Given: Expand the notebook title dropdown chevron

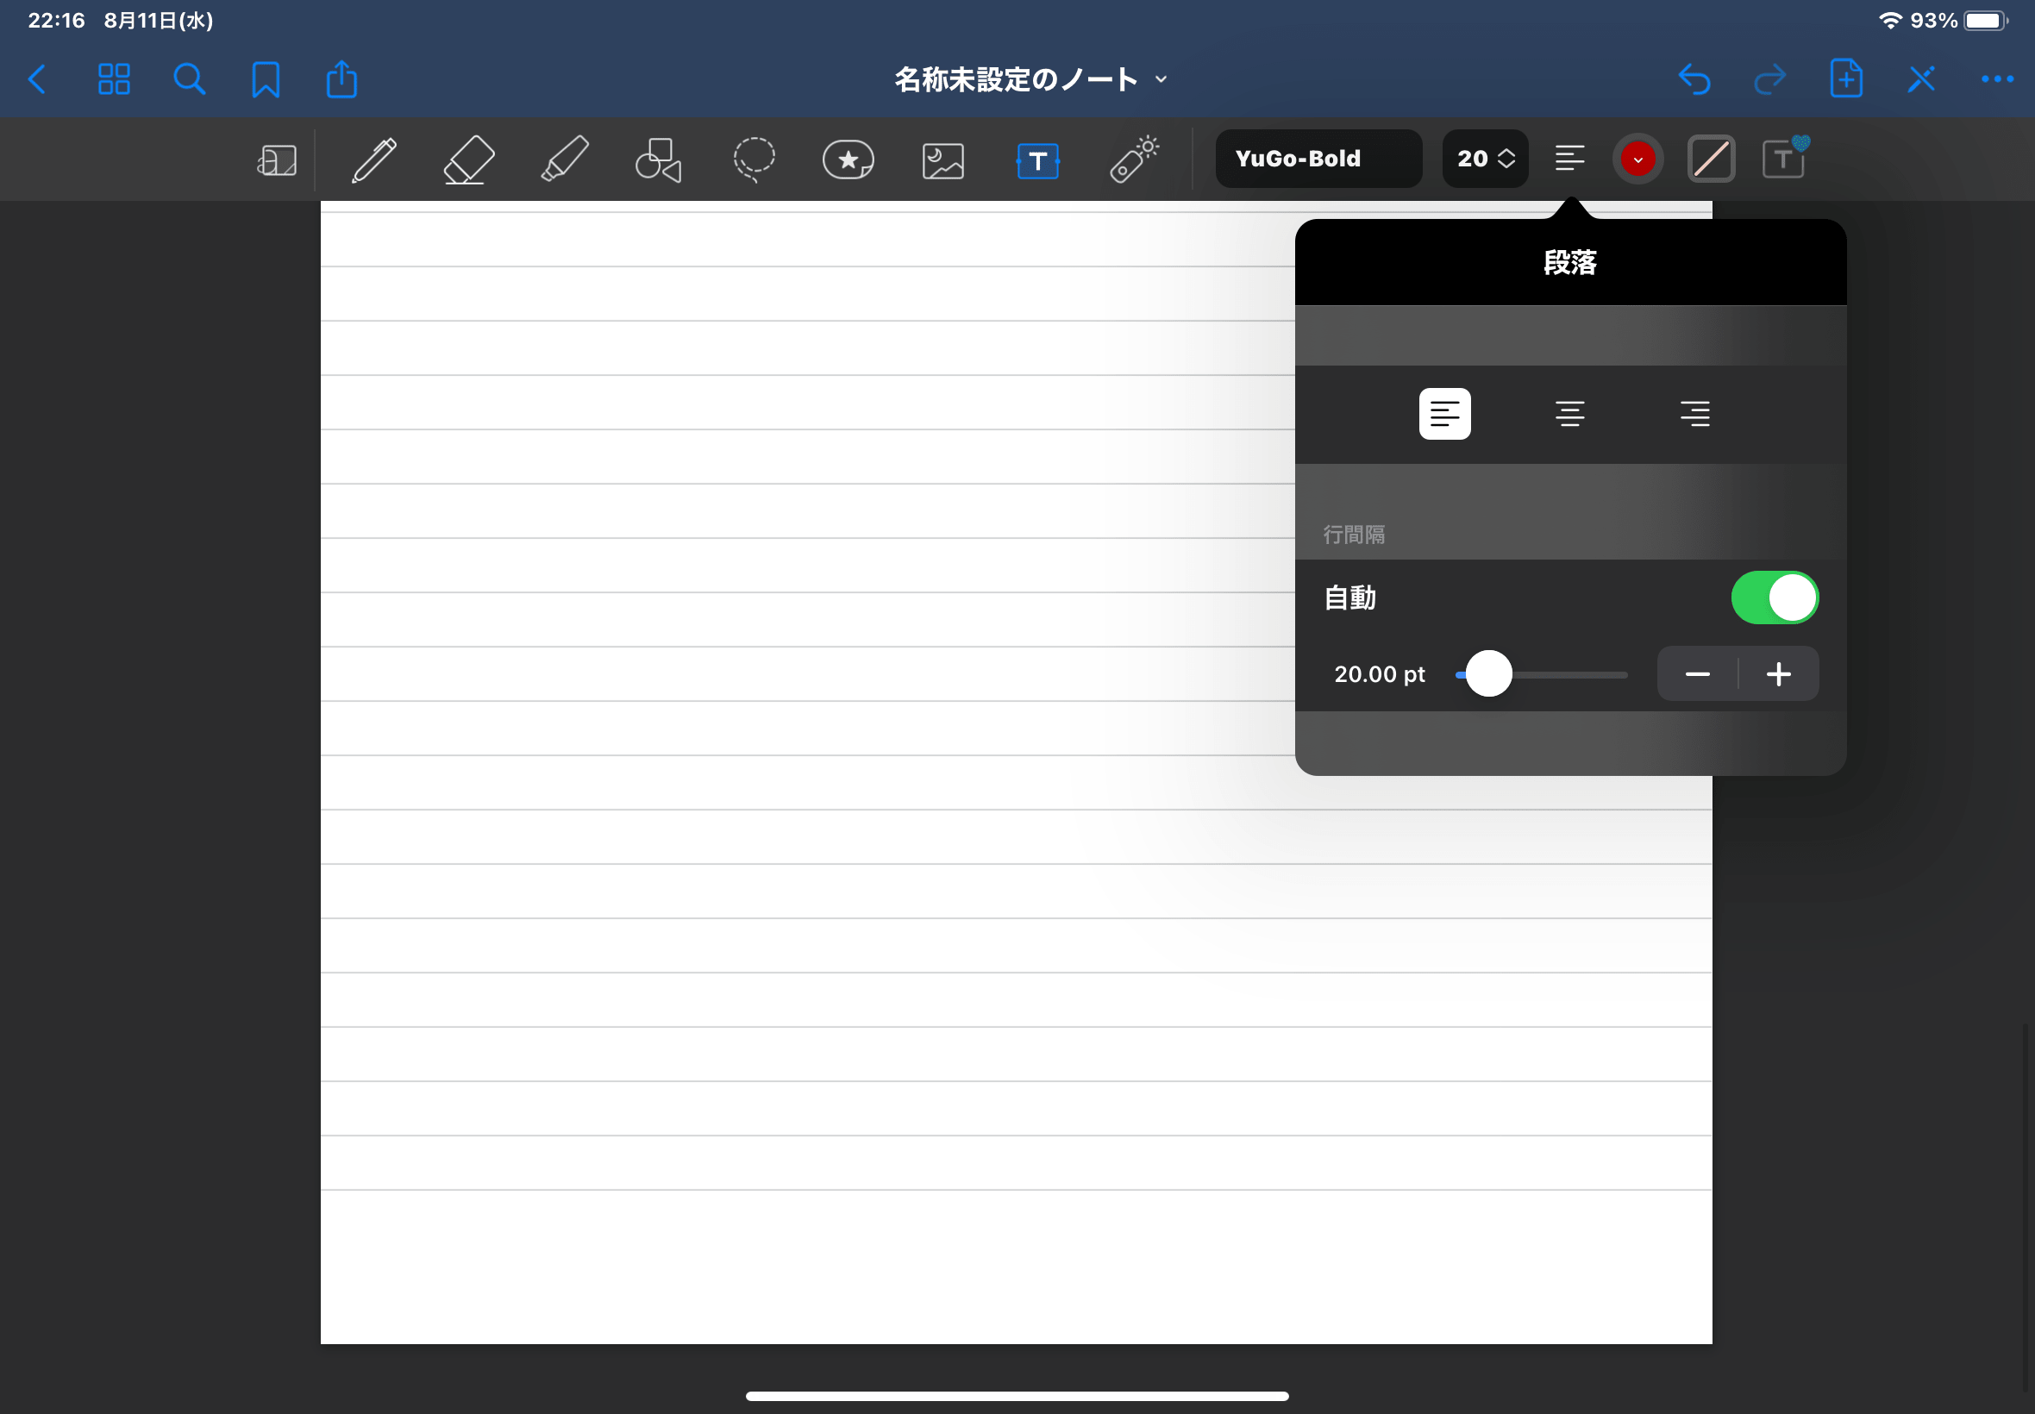Looking at the screenshot, I should (1162, 79).
